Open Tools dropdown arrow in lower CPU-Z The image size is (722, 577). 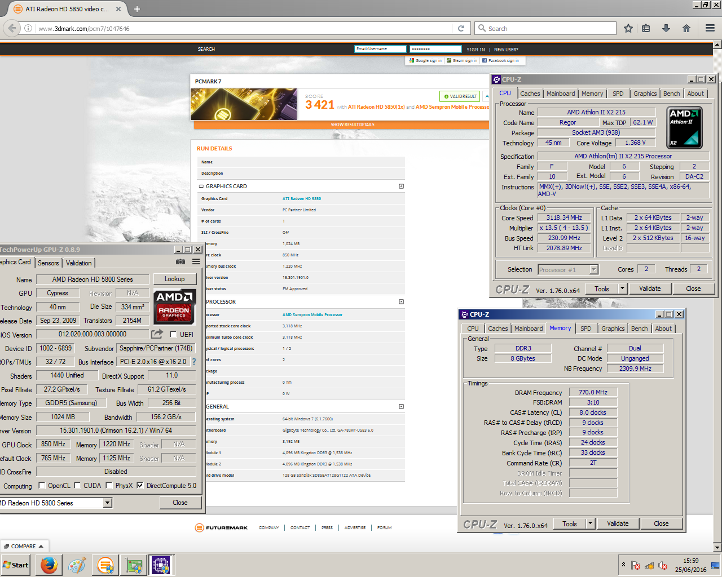pyautogui.click(x=590, y=523)
